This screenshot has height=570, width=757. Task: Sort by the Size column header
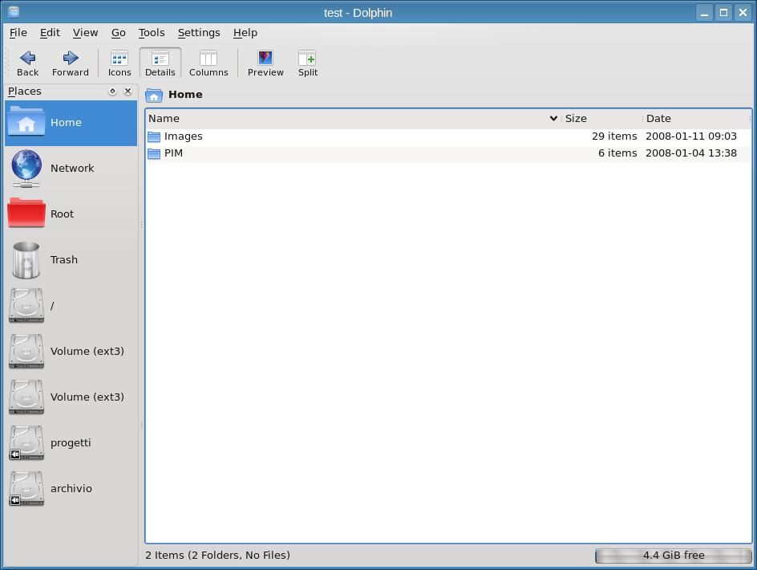[x=602, y=119]
